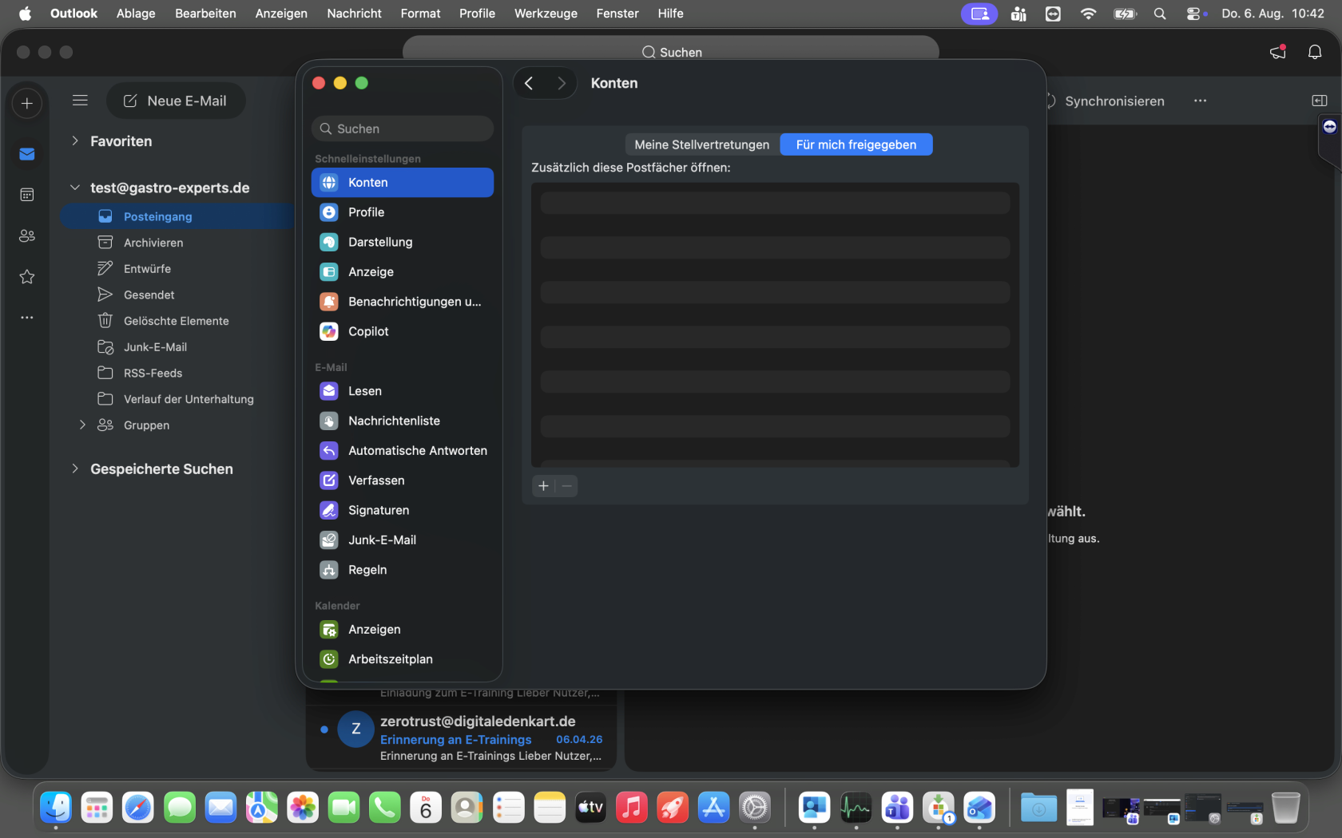The width and height of the screenshot is (1342, 838).
Task: Open Nachrichtenliste settings
Action: [403, 421]
